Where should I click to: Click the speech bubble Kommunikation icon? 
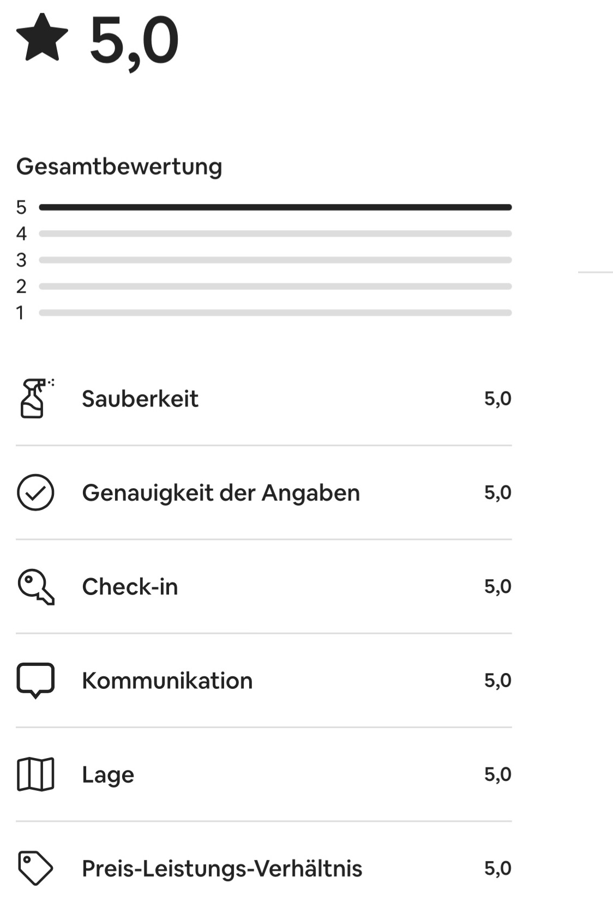(35, 681)
